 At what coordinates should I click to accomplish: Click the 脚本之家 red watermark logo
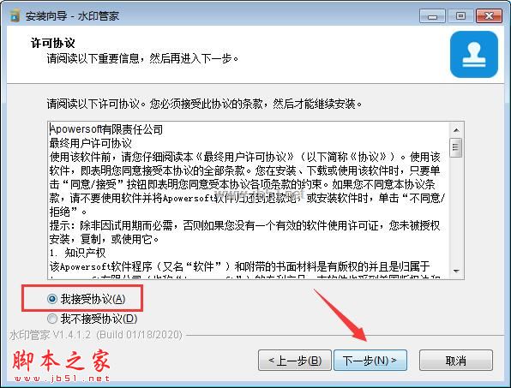[x=61, y=361]
